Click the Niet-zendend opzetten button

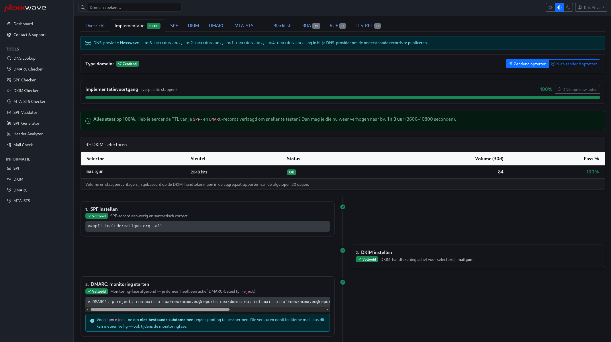coord(574,64)
